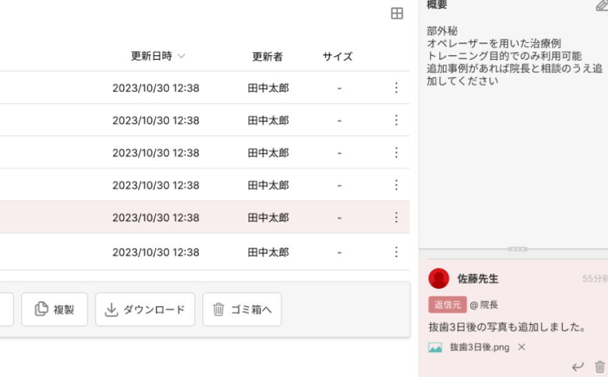
Task: Open the three-dot menu for last file row
Action: click(x=396, y=252)
